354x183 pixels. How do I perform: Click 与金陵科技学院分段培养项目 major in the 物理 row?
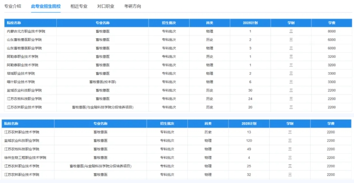(x=101, y=166)
